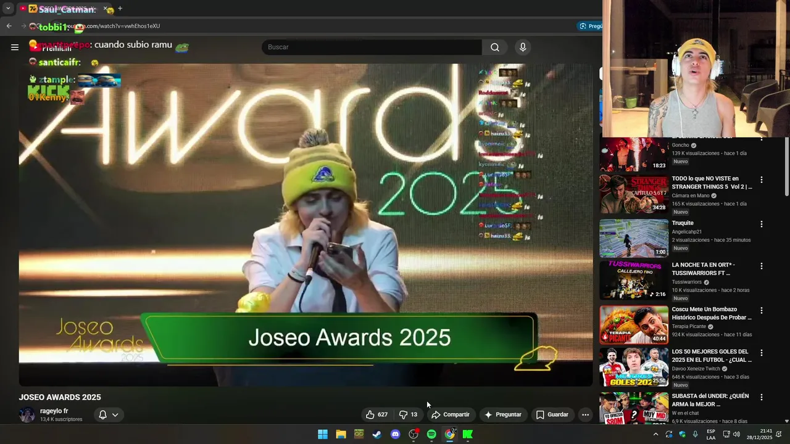Open Terapia Picante 40:44 thumbnail
Viewport: 790px width, 444px height.
point(634,324)
